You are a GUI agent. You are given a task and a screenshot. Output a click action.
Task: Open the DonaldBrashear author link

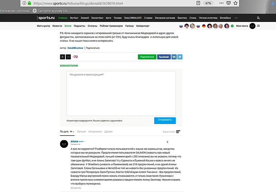75,48
